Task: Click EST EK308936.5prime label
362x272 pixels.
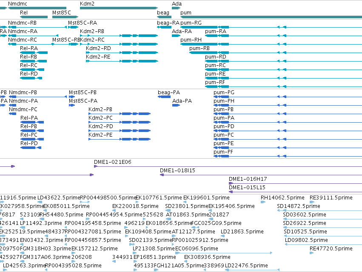Action: click(207, 257)
